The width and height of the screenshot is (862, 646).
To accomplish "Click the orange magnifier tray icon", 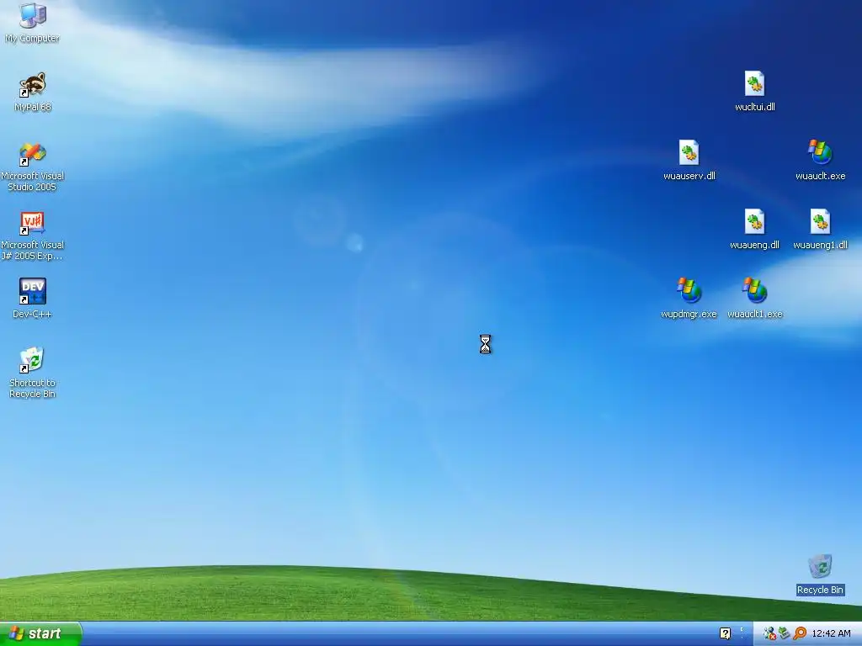I will (800, 633).
